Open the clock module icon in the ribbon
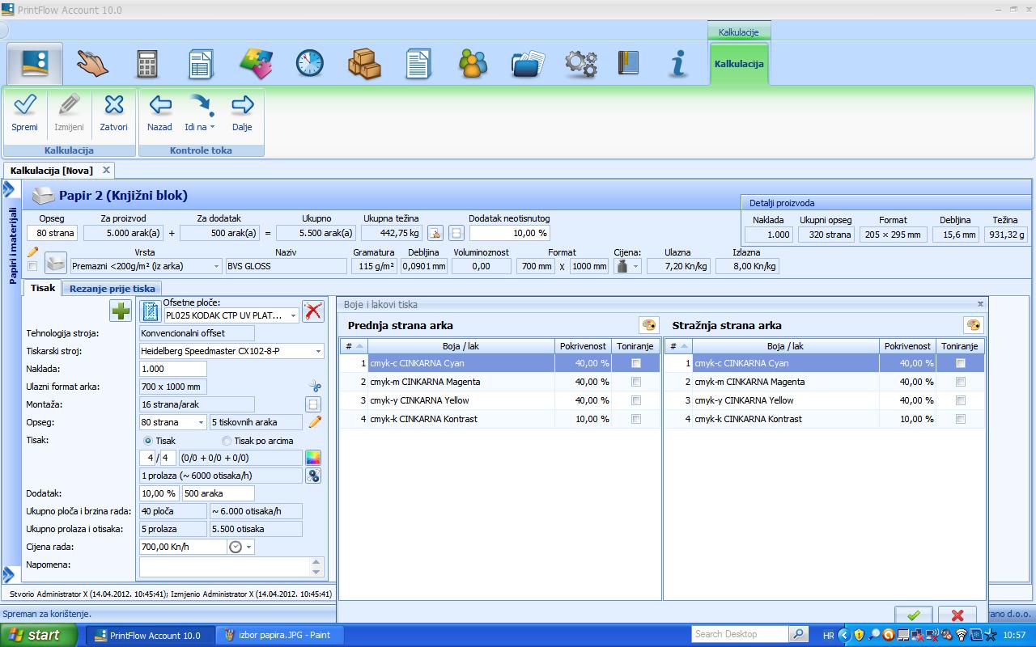 [309, 63]
